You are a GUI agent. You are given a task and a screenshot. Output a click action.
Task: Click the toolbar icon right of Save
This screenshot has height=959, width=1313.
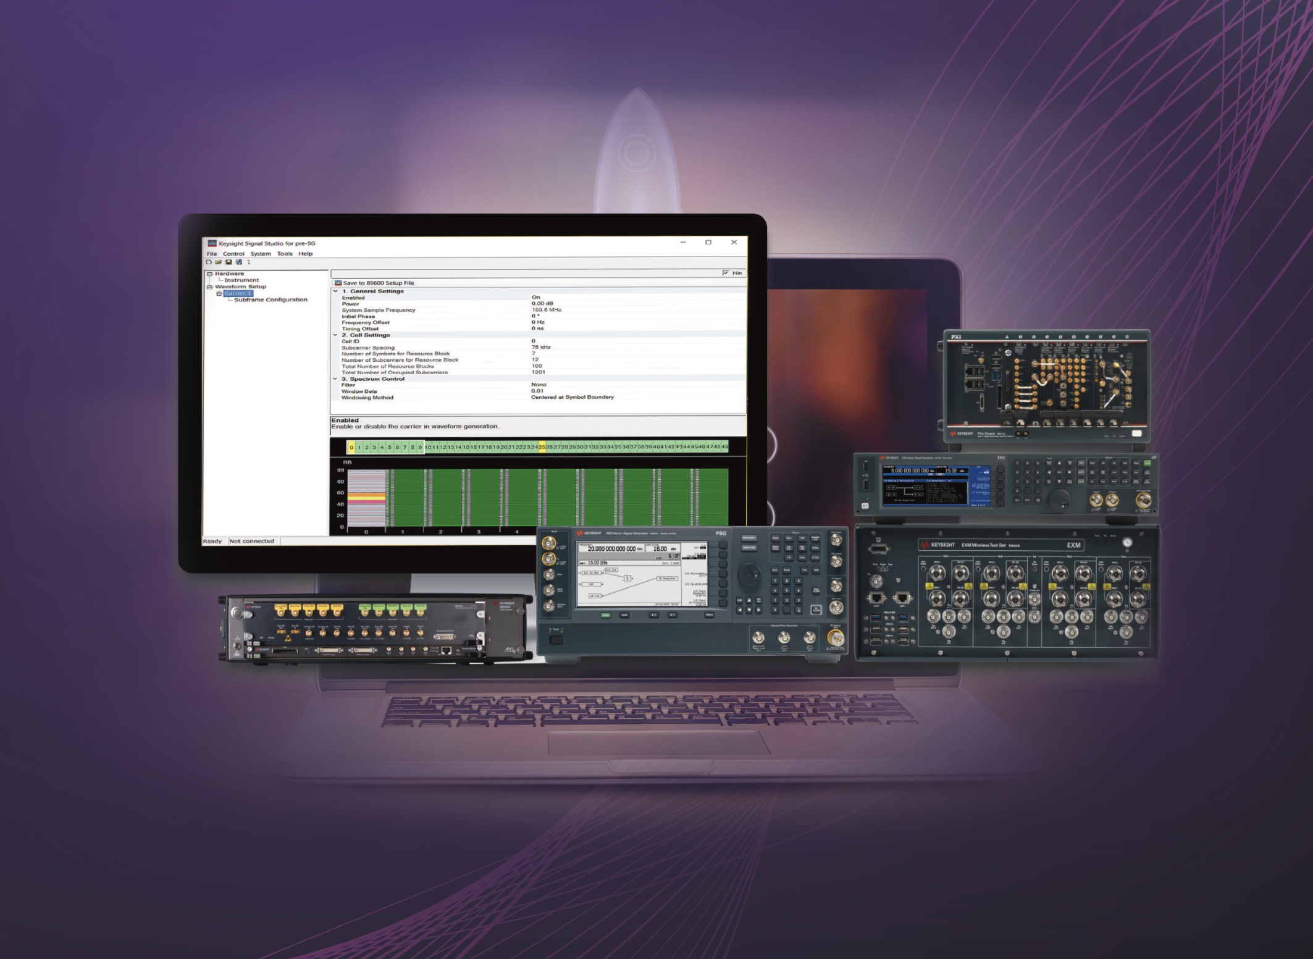point(239,262)
